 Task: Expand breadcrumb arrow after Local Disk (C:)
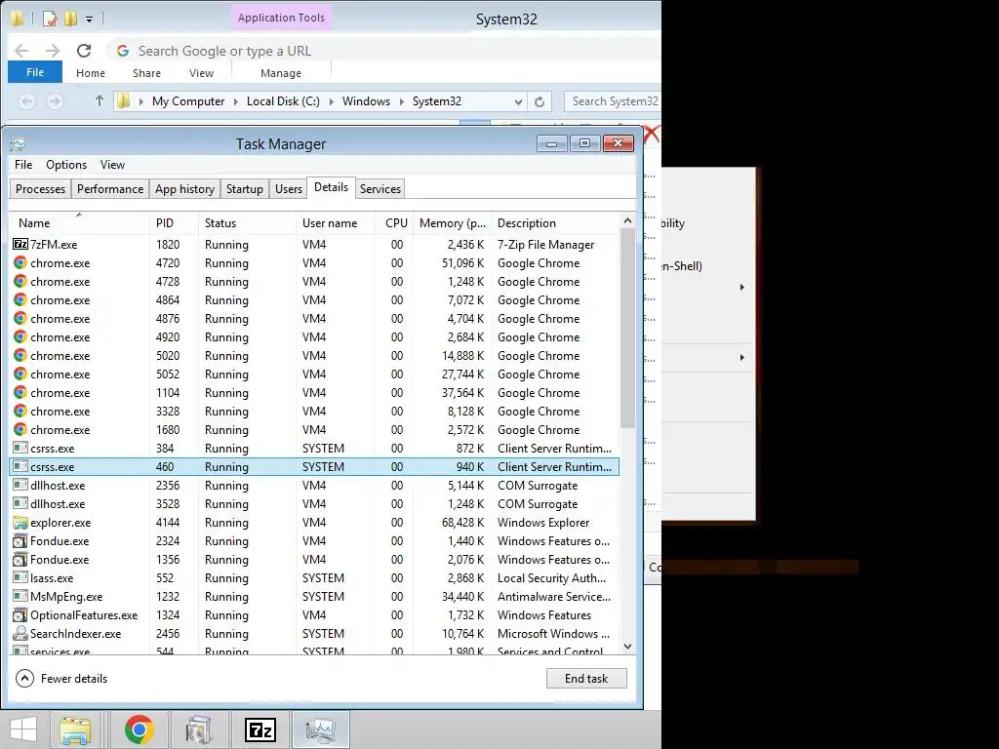click(332, 101)
